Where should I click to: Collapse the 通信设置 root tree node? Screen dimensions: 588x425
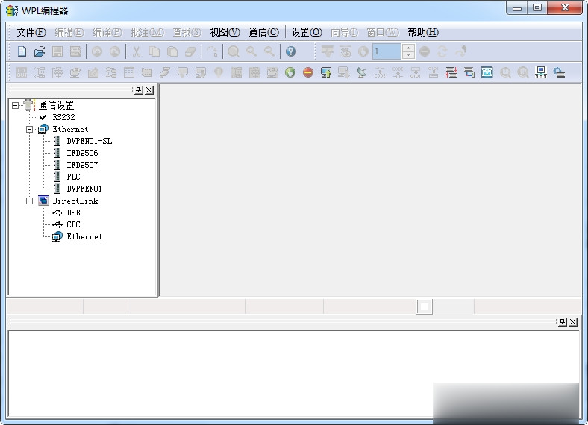15,105
